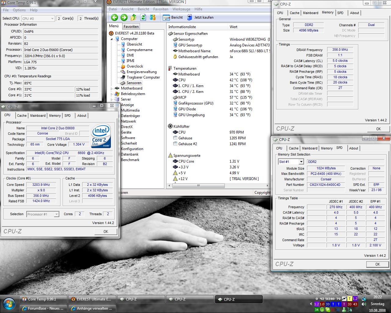Screen dimensions: 391x313
Task: Switch to the Favoriten tab in EVEREST
Action: click(x=131, y=27)
